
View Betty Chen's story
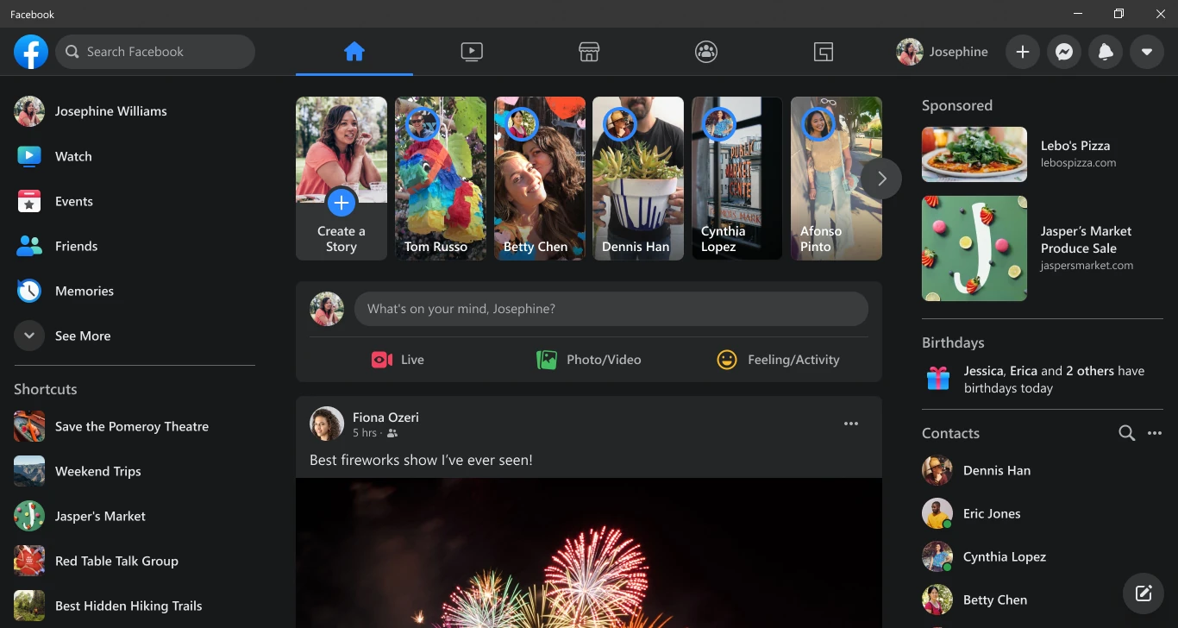(x=540, y=179)
